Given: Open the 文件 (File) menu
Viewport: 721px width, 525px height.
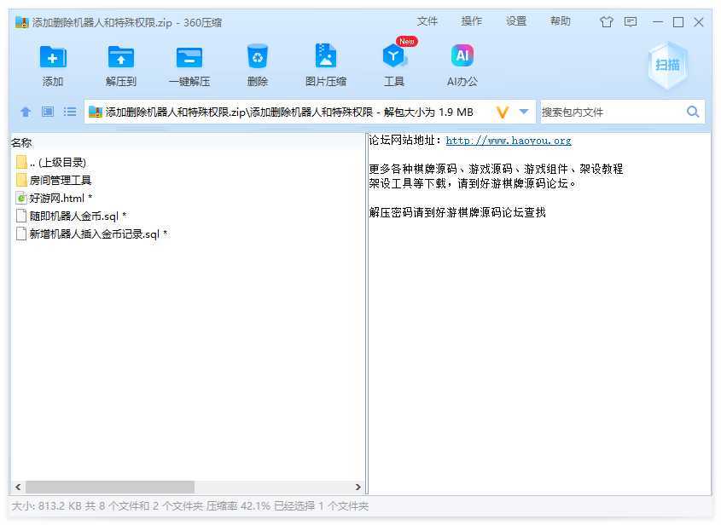Looking at the screenshot, I should 427,21.
